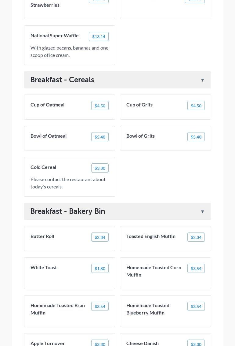The width and height of the screenshot is (235, 346).
Task: Click the Cup of Grits price button
Action: (196, 106)
